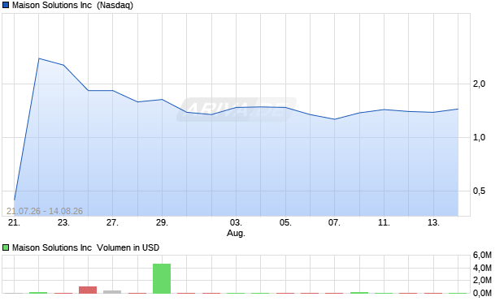
Task: Click the '0,0M' volume axis label
Action: [x=482, y=293]
